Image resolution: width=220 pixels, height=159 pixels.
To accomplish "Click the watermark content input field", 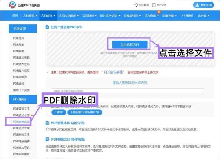I will click(127, 91).
